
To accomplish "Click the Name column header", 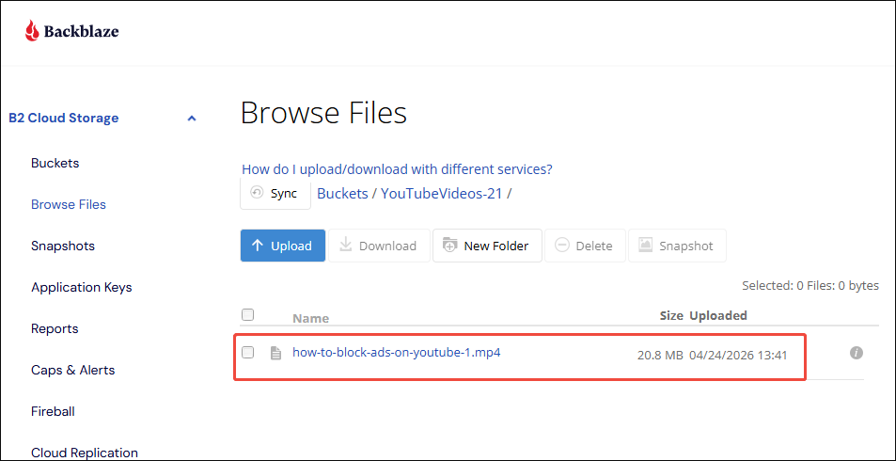I will 311,319.
